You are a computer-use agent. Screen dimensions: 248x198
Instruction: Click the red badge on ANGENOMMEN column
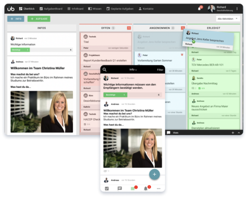[x=183, y=28]
